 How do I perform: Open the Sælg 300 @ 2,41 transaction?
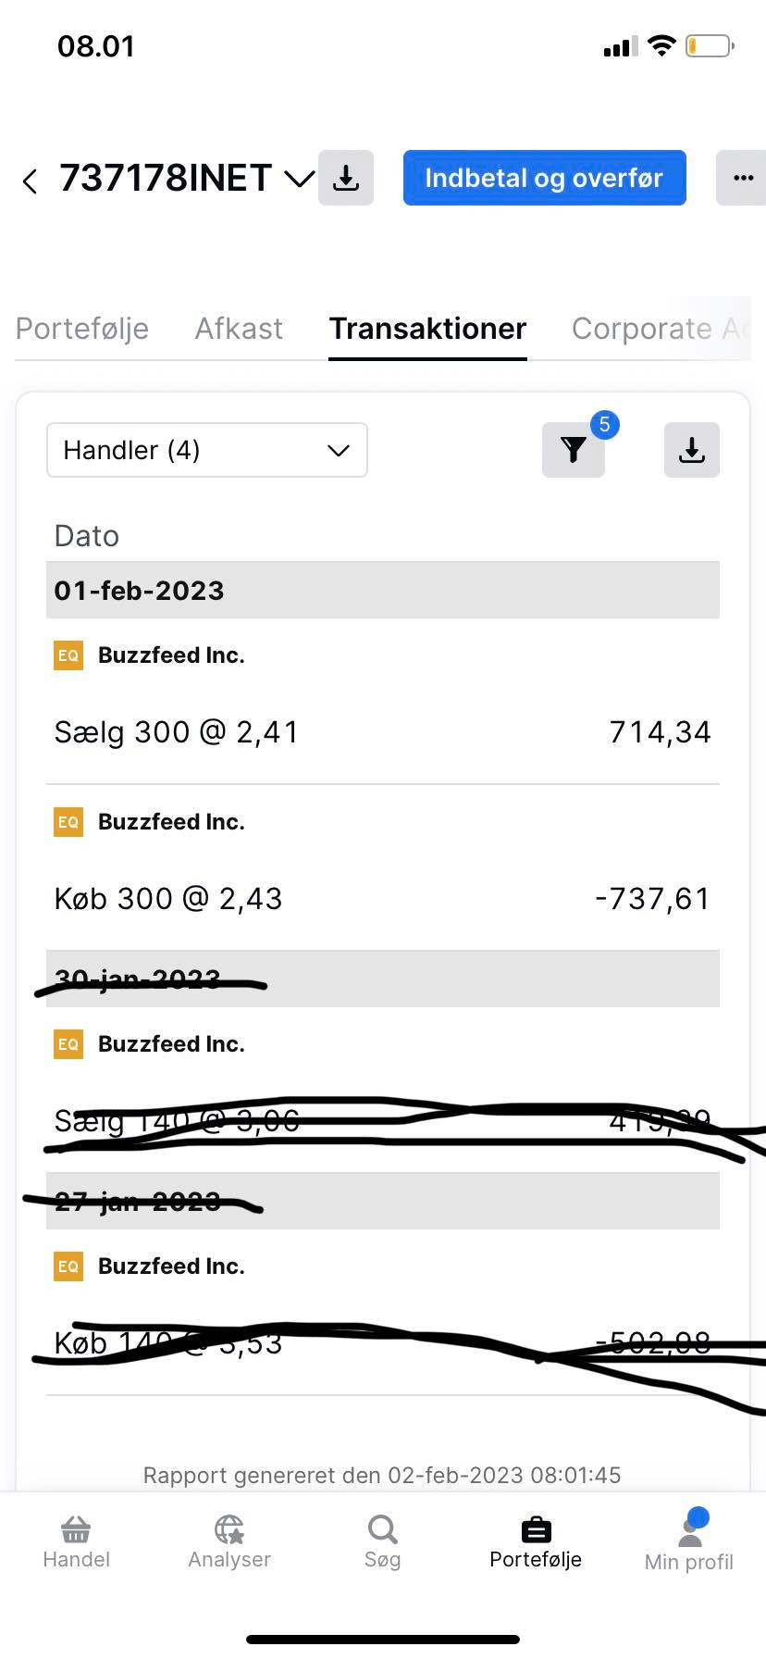tap(382, 731)
